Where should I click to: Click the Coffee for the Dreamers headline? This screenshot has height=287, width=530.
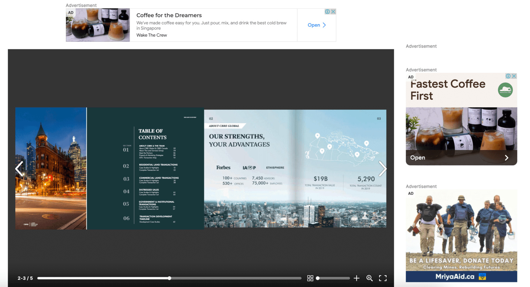pos(169,15)
